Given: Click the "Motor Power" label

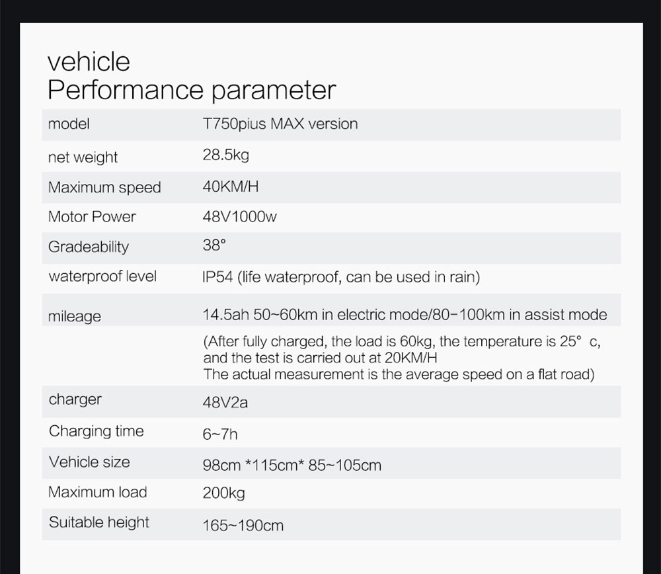Looking at the screenshot, I should pos(92,217).
